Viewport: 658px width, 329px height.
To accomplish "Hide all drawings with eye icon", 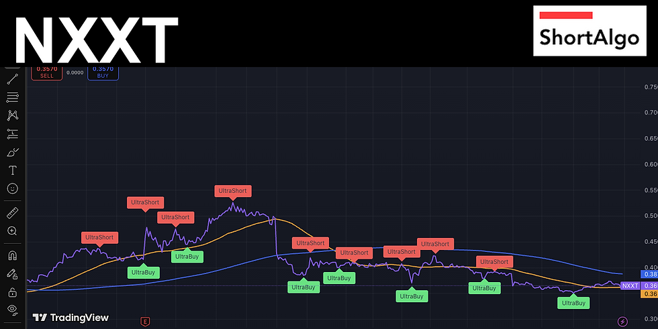I will tap(12, 310).
